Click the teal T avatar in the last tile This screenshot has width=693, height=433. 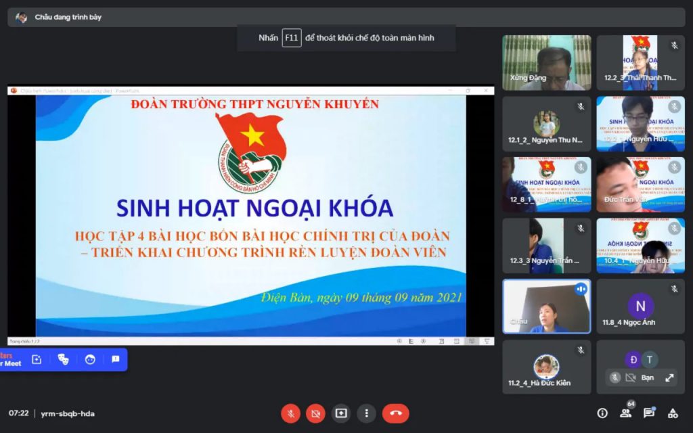coord(649,360)
